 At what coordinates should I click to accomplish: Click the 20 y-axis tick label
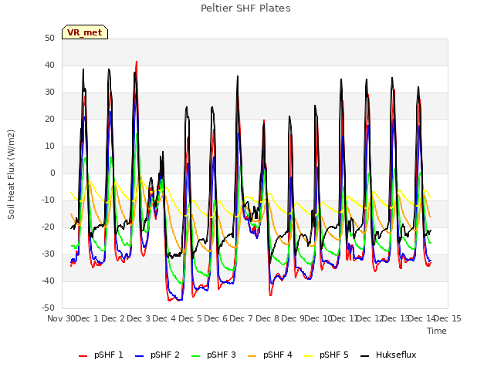49,119
